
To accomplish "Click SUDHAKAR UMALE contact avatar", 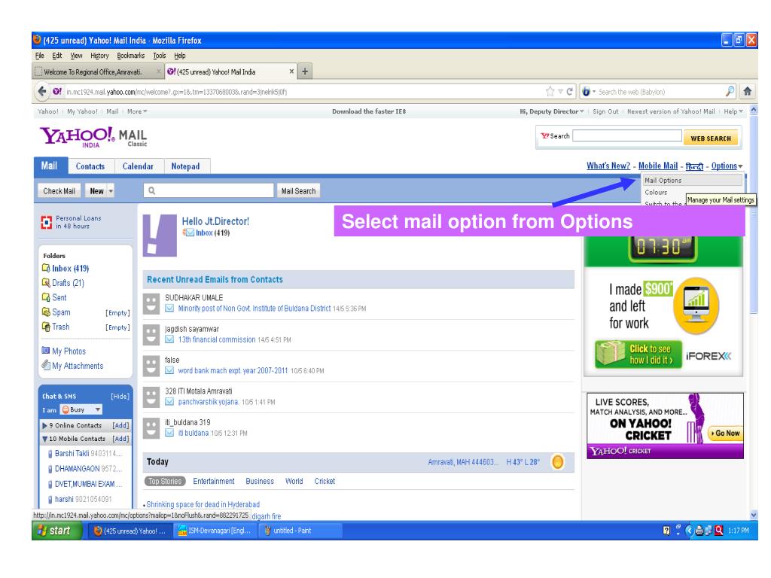I will pyautogui.click(x=151, y=304).
